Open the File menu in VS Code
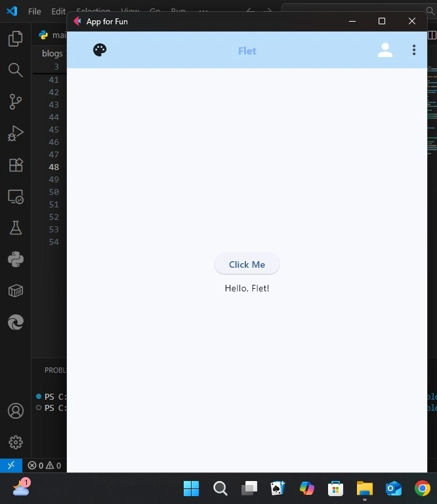The width and height of the screenshot is (437, 504). (x=34, y=12)
